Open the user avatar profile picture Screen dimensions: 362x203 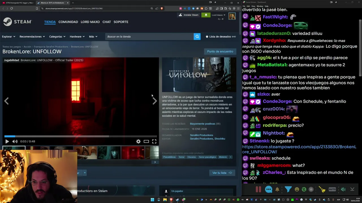232,16
